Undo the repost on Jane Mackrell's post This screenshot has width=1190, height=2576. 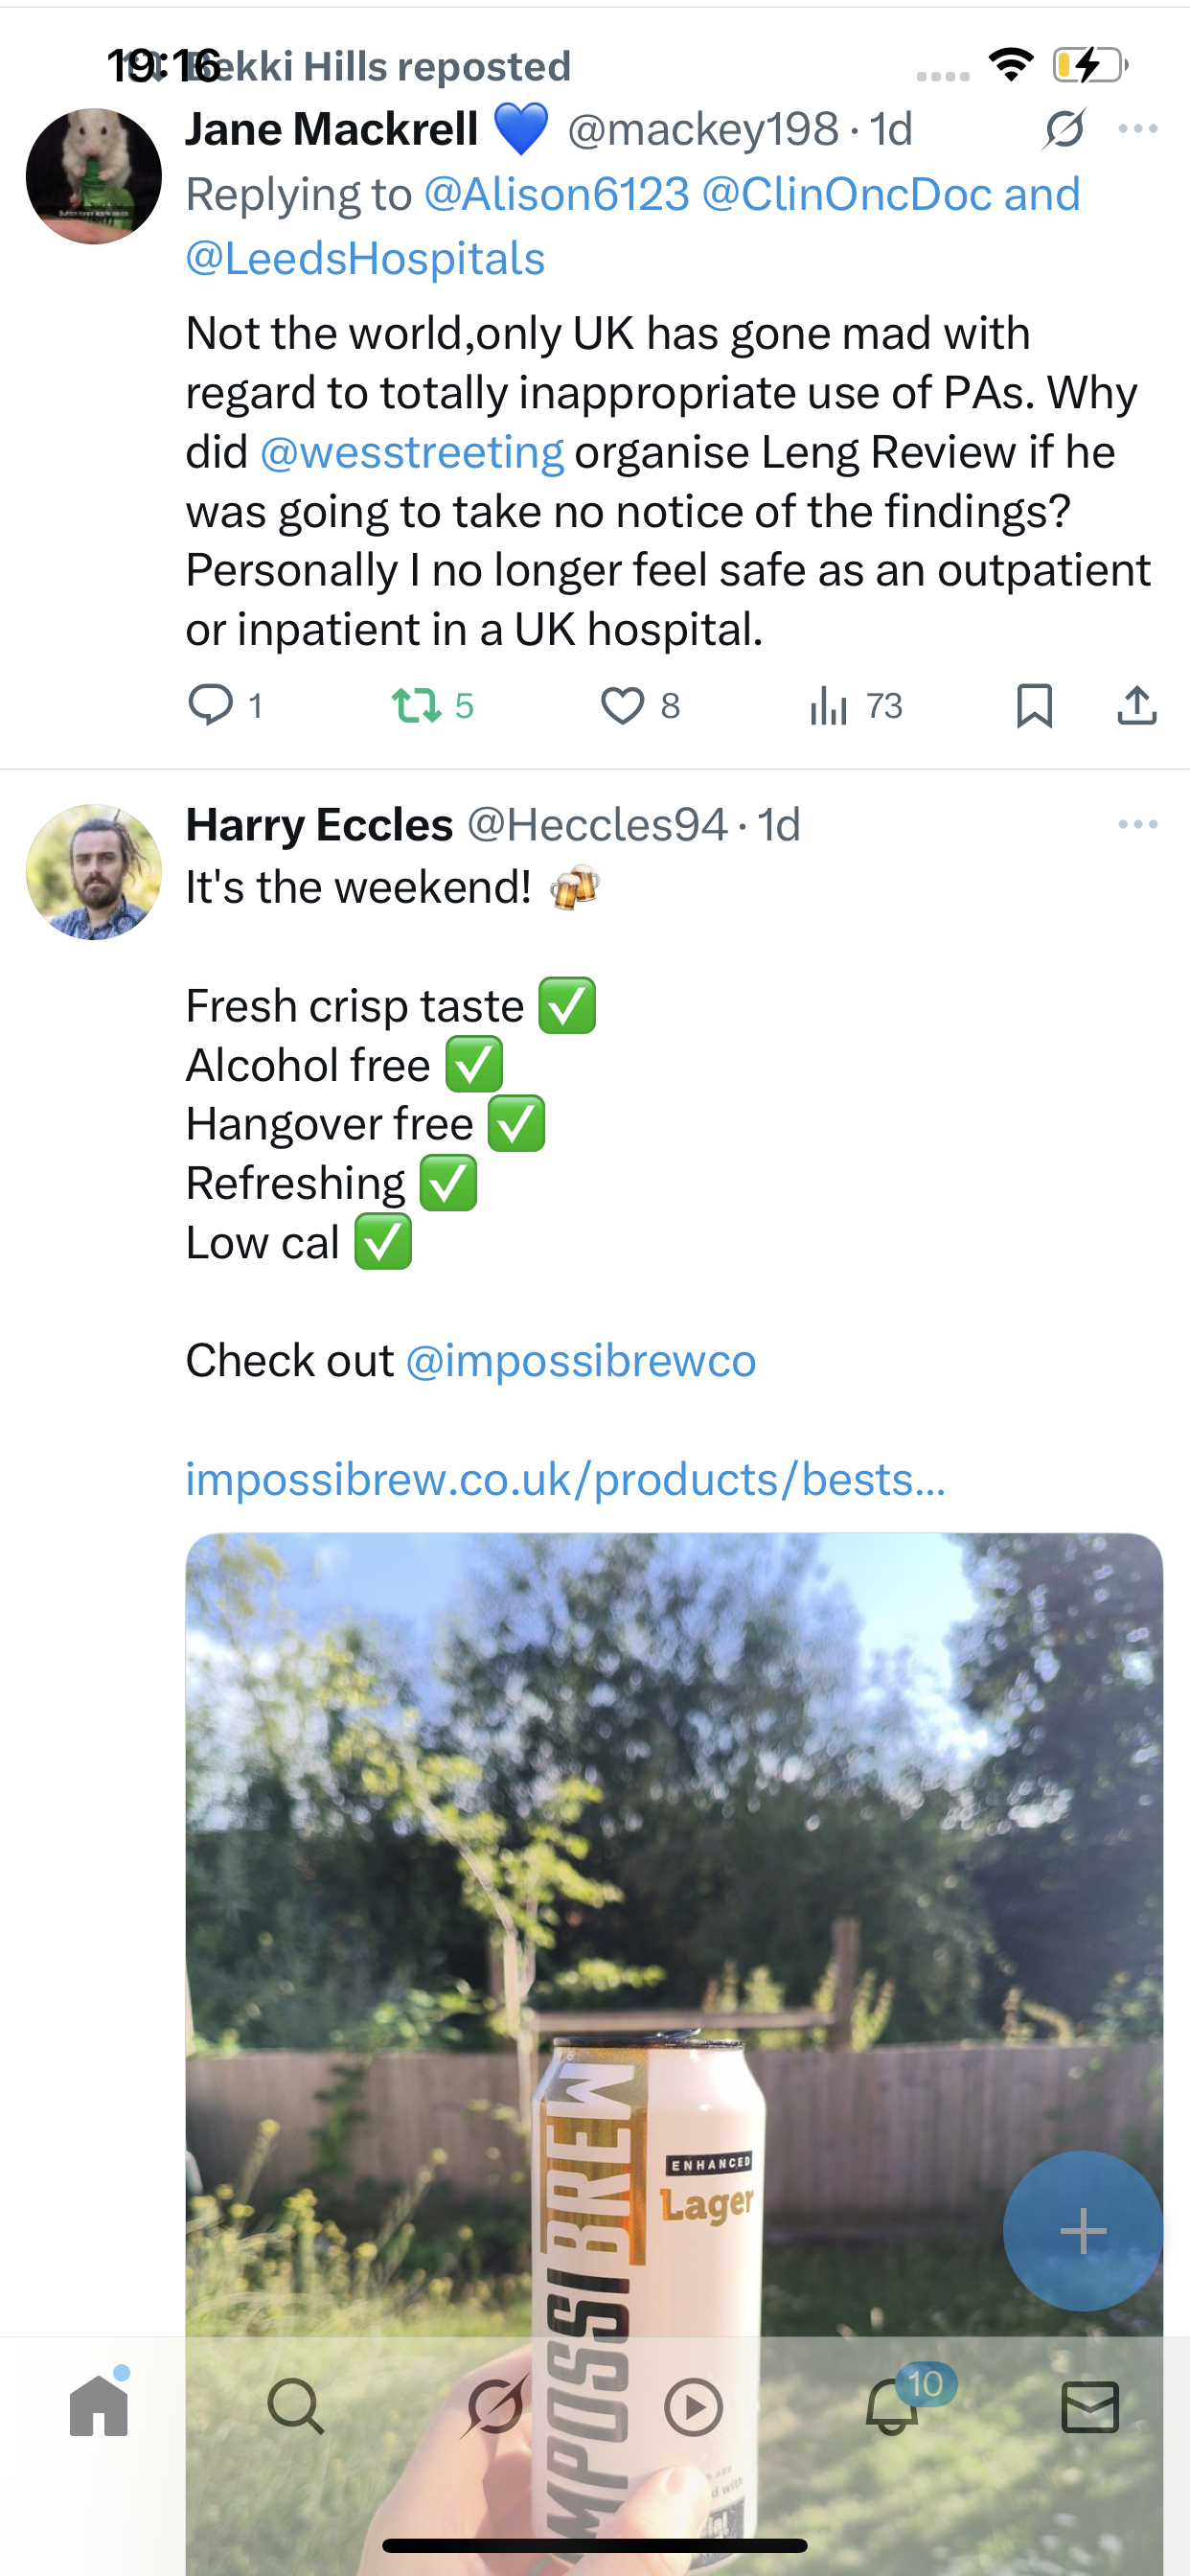coord(417,705)
